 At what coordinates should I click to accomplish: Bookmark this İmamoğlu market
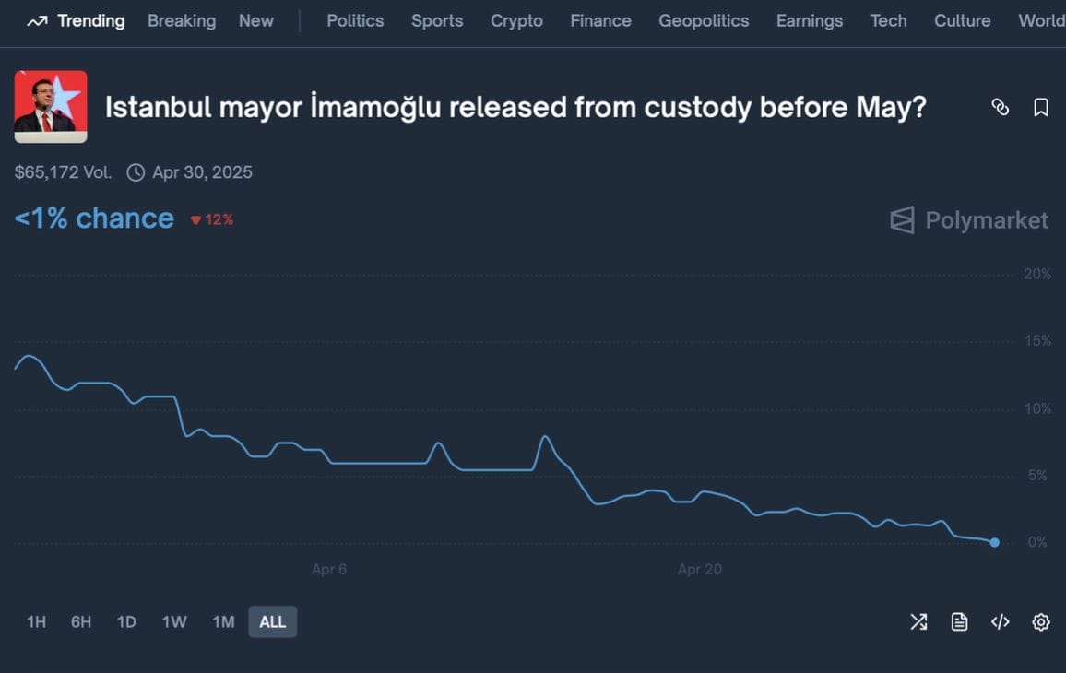point(1041,108)
